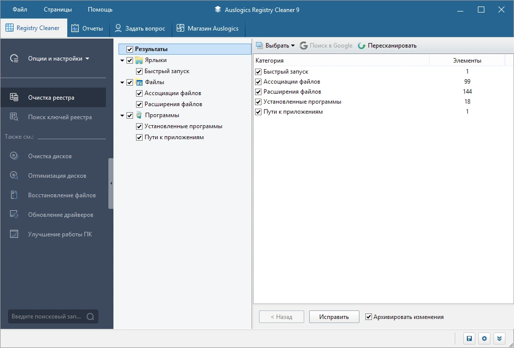Select Быстрый запуск row label in table
This screenshot has width=514, height=348.
pos(286,71)
